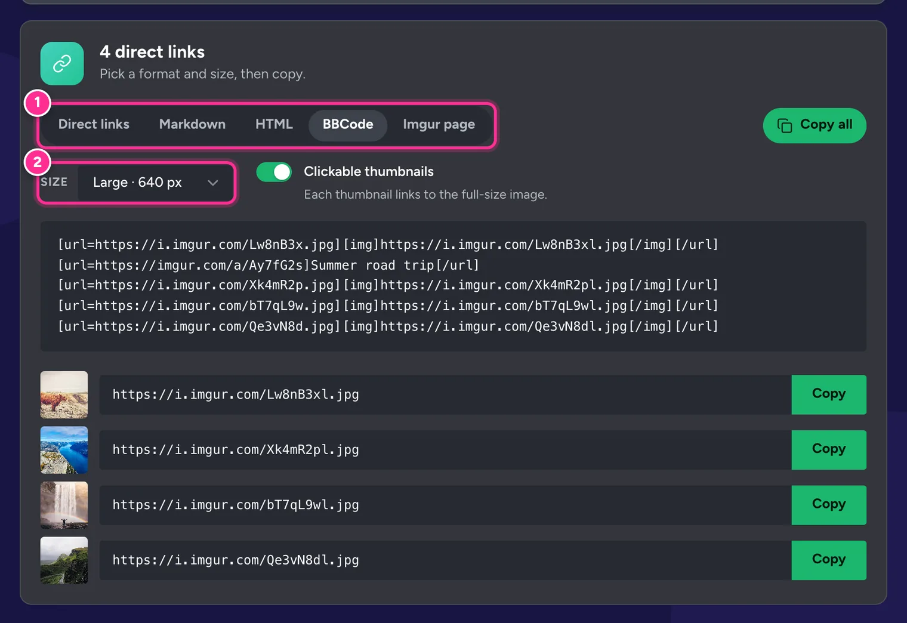Screen dimensions: 907x623
Task: Open the green cliffs thumbnail for Qe3vN8dl
Action: [64, 560]
